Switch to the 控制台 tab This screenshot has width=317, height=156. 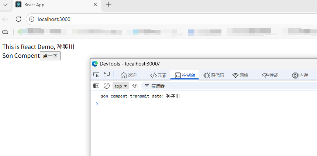[x=185, y=75]
